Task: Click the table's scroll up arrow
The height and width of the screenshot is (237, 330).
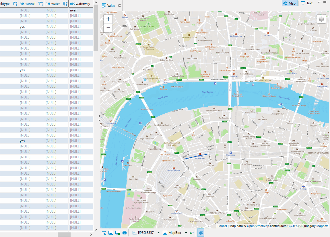Action: click(x=96, y=2)
